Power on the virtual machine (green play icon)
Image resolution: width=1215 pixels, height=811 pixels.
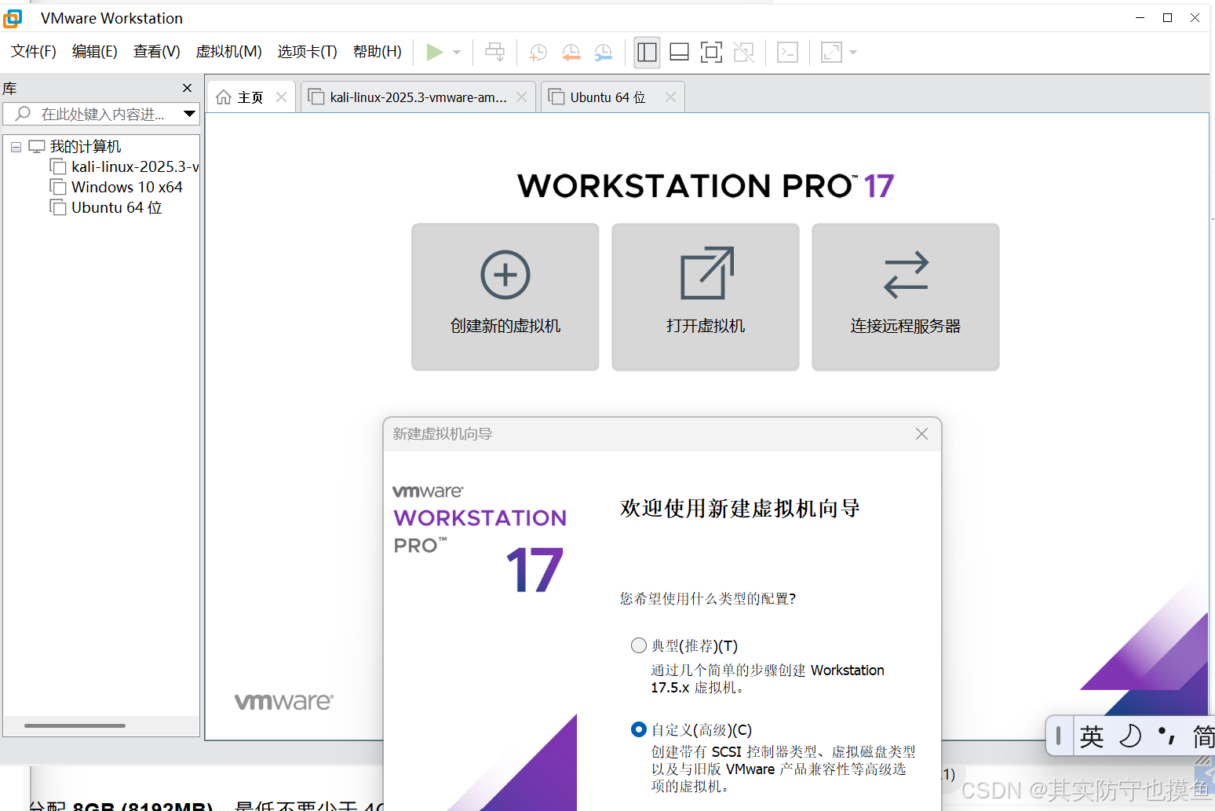[435, 52]
